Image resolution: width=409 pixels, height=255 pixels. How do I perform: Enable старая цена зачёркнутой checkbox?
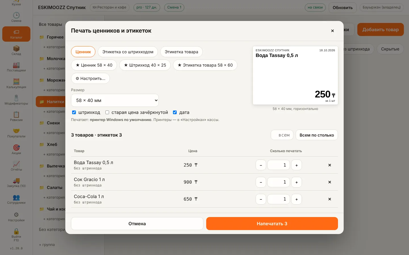pos(107,112)
